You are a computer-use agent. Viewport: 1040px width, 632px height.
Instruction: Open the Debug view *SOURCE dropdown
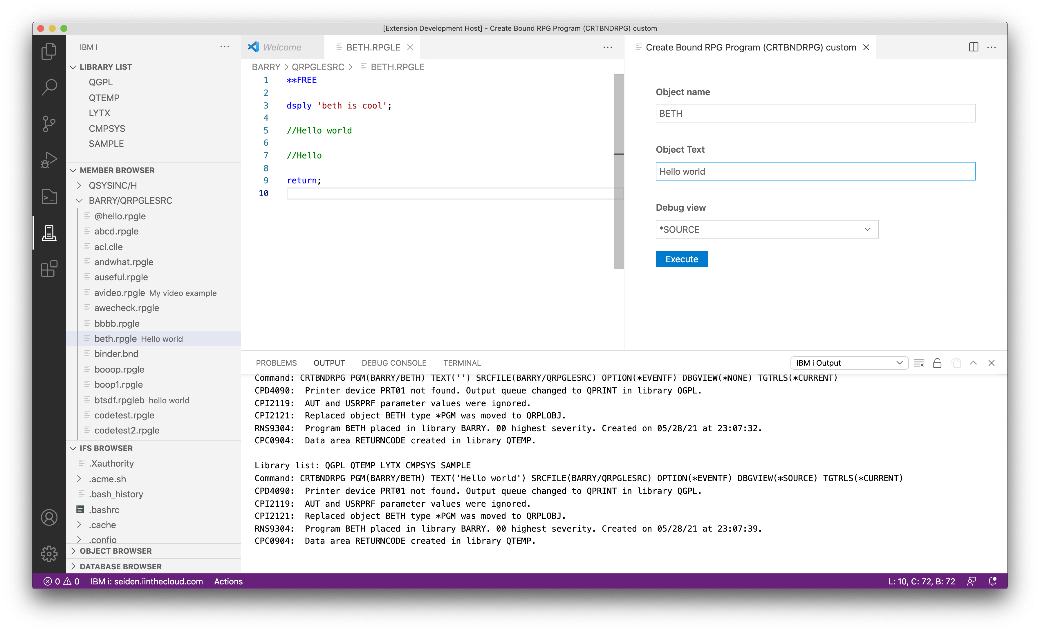(x=766, y=229)
